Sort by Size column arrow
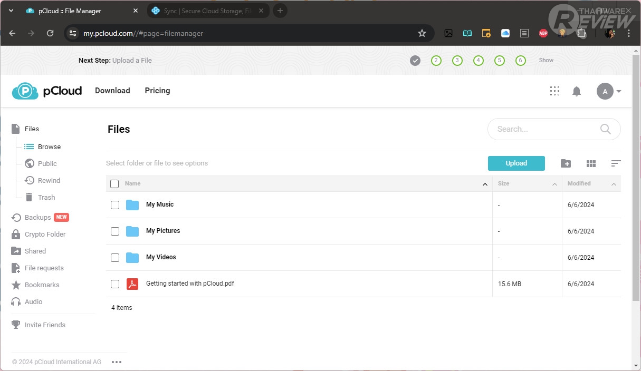Screen dimensions: 641x371 click(x=554, y=184)
